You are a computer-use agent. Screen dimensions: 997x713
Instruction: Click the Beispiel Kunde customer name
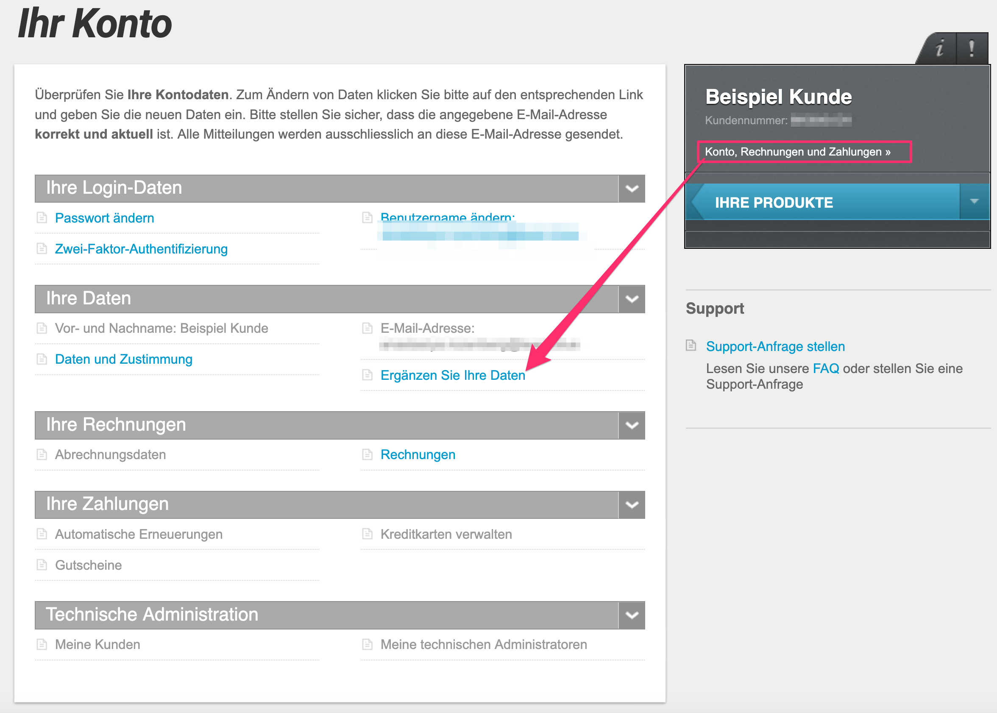tap(779, 97)
